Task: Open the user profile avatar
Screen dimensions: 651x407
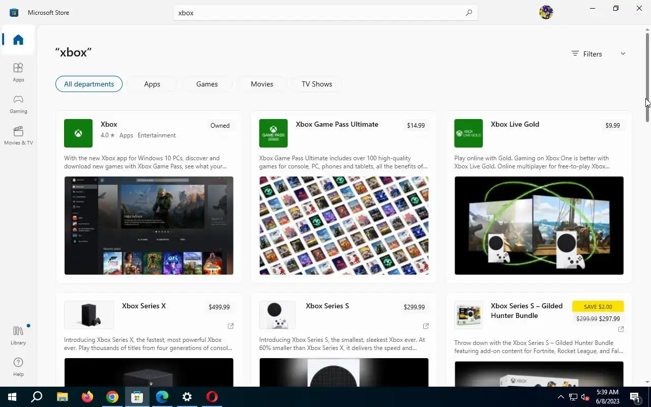Action: coord(546,12)
